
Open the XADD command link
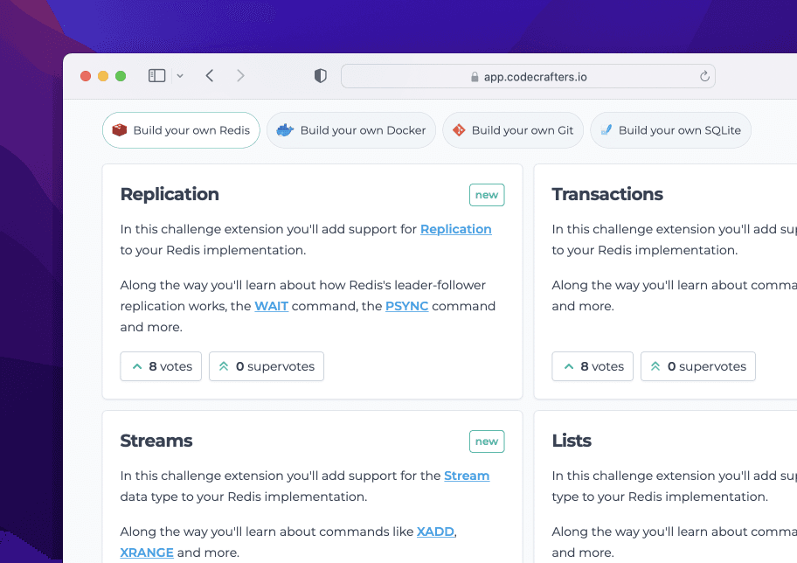pyautogui.click(x=434, y=531)
